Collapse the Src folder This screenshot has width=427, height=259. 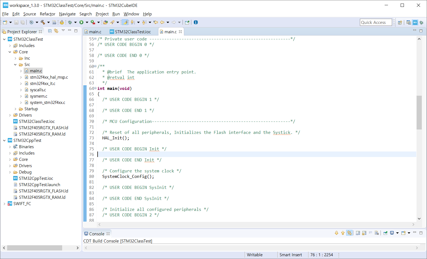point(15,65)
